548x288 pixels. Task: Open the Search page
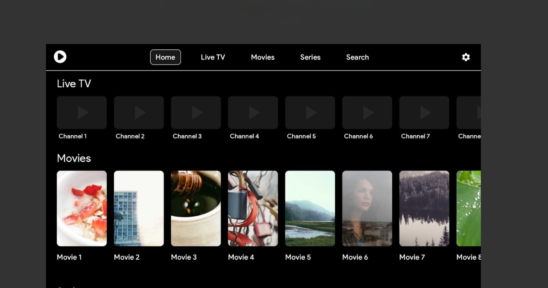(x=358, y=57)
